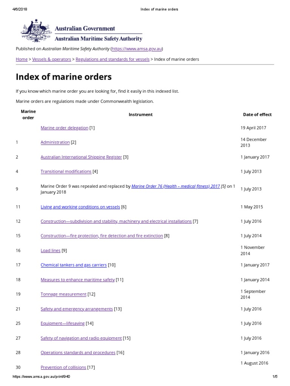Open Marine order delegation link
Image resolution: width=290 pixels, height=386 pixels.
tap(64, 128)
